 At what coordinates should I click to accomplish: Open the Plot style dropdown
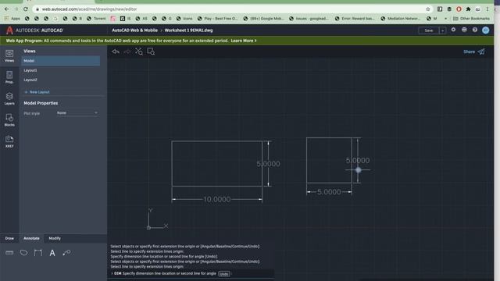coord(77,112)
